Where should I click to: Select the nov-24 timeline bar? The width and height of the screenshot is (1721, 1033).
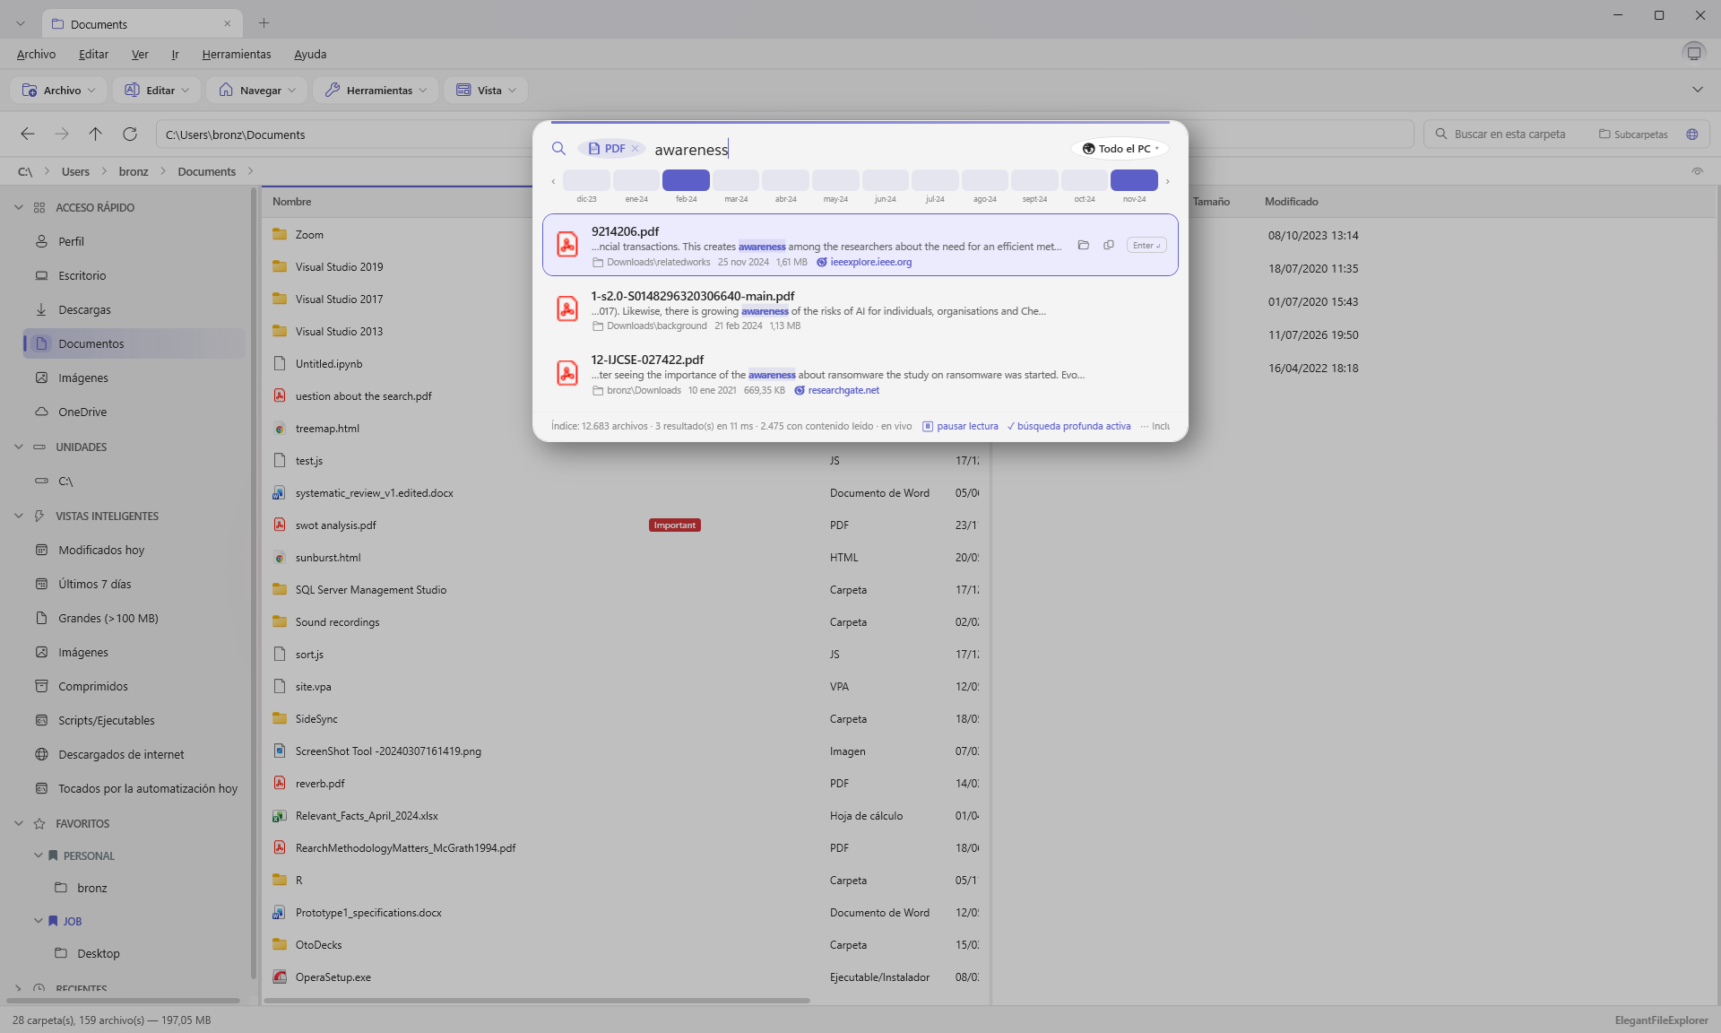click(x=1134, y=180)
